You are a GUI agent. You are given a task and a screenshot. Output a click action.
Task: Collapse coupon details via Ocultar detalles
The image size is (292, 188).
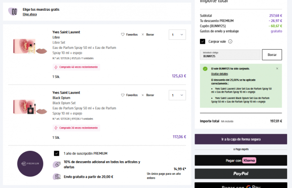point(220,73)
